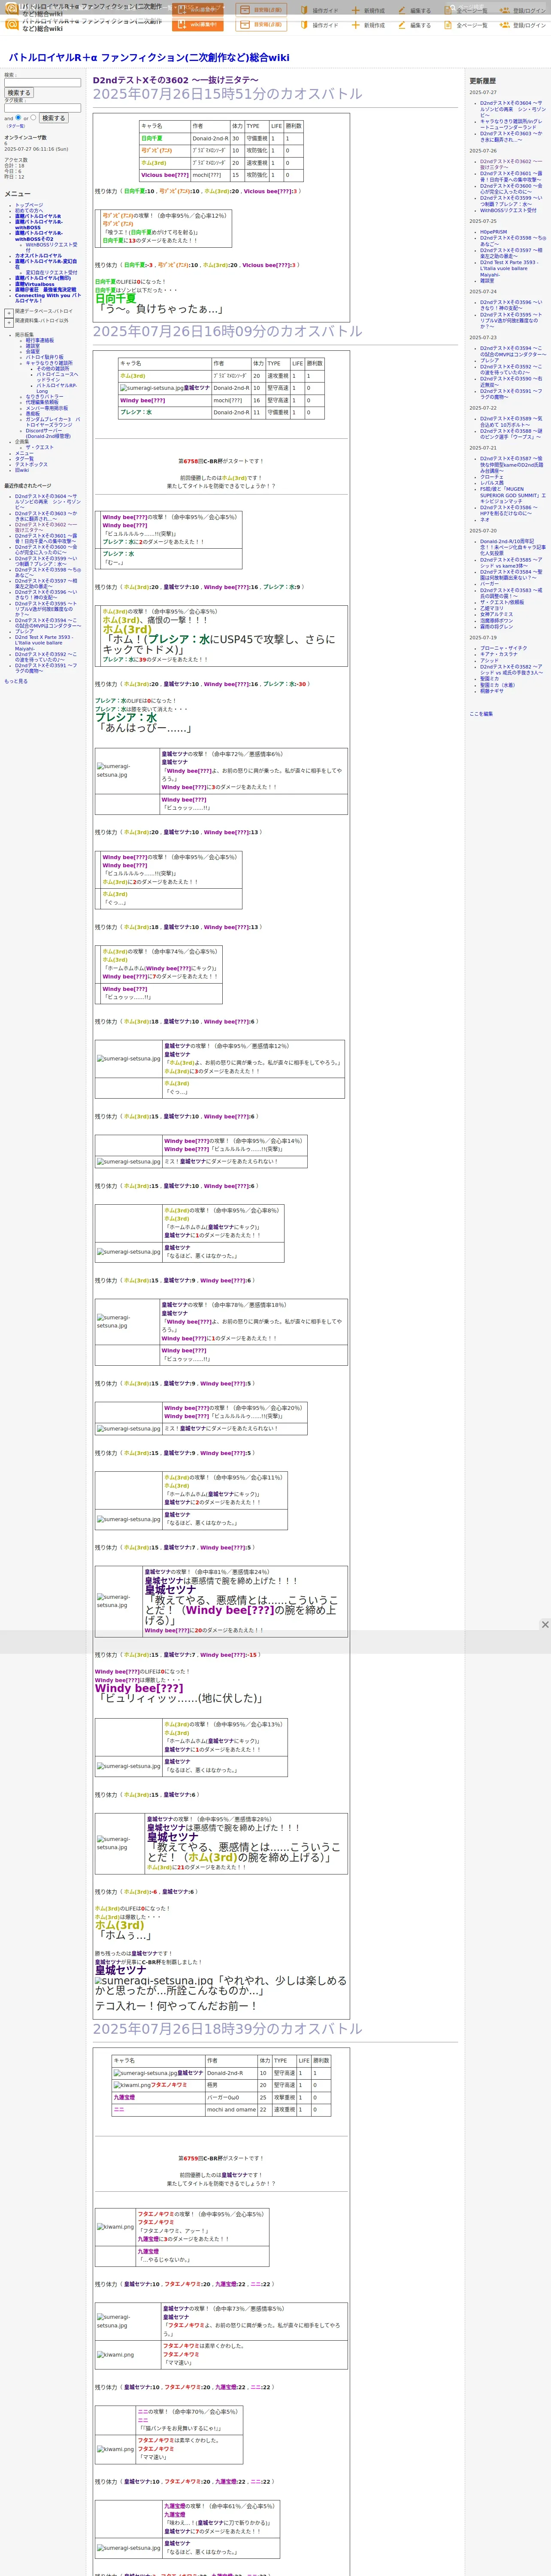551x2576 pixels.
Task: Open テストボックス menu link
Action: (31, 464)
